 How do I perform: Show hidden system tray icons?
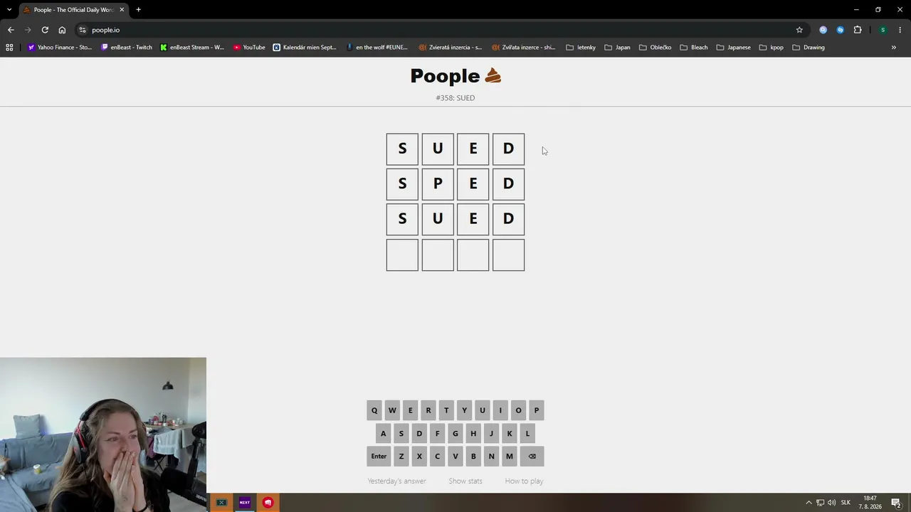point(809,503)
